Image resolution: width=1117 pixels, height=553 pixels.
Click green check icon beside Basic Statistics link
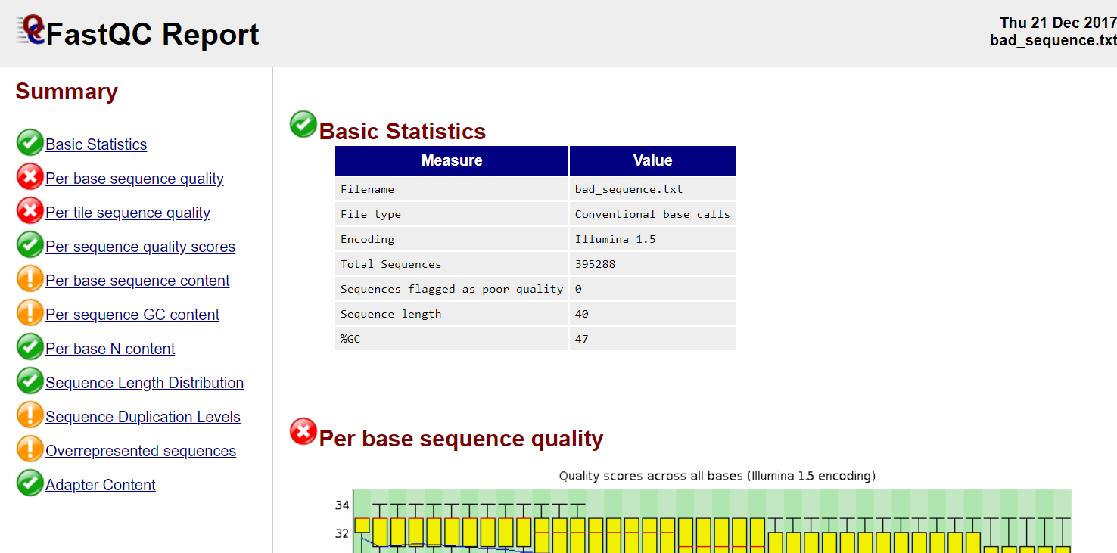30,142
